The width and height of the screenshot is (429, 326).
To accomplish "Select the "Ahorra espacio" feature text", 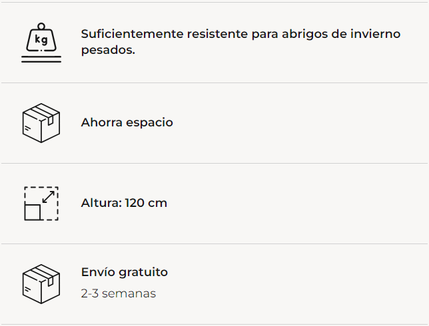I will (x=127, y=122).
